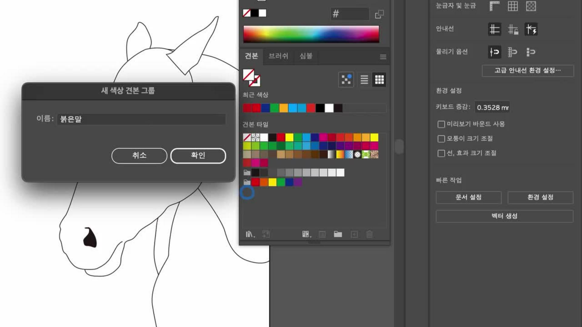Viewport: 582px width, 327px height.
Task: Check the 모퉁이 크기 조절 option
Action: pos(441,139)
